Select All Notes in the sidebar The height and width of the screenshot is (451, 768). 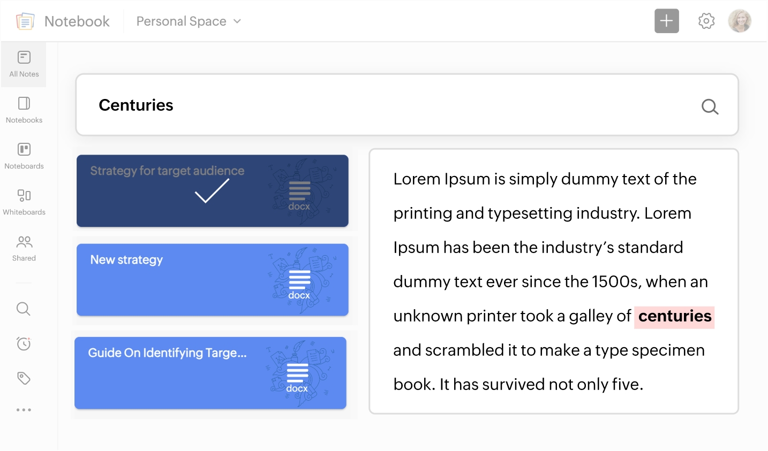[x=24, y=64]
